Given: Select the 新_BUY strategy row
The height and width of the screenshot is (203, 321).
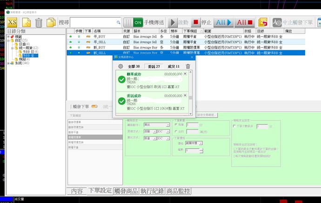Looking at the screenshot, I should (x=100, y=47).
